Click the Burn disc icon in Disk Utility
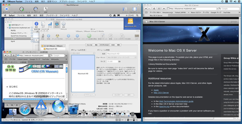 click(x=57, y=36)
